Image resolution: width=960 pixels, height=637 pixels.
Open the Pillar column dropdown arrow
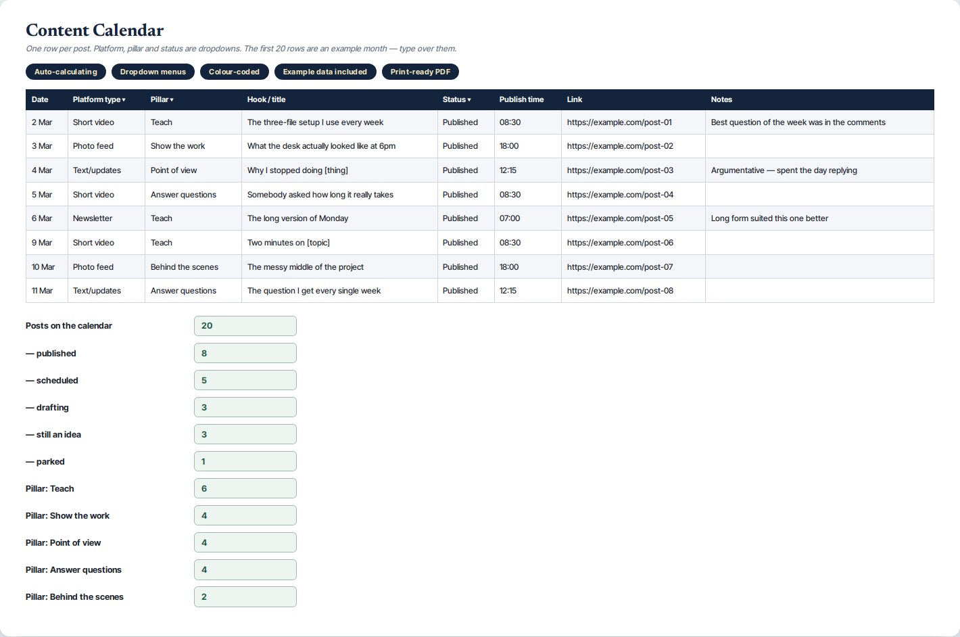(172, 99)
